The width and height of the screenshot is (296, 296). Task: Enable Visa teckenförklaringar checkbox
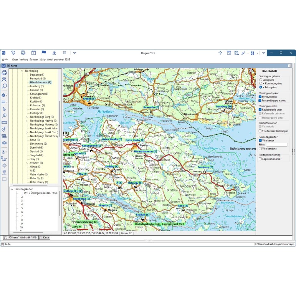click(x=260, y=131)
